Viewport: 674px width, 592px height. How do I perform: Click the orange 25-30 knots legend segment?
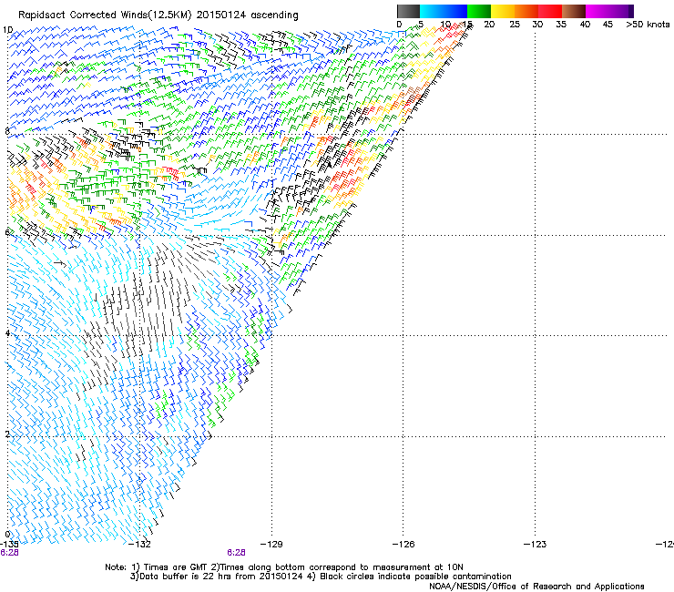pos(526,11)
